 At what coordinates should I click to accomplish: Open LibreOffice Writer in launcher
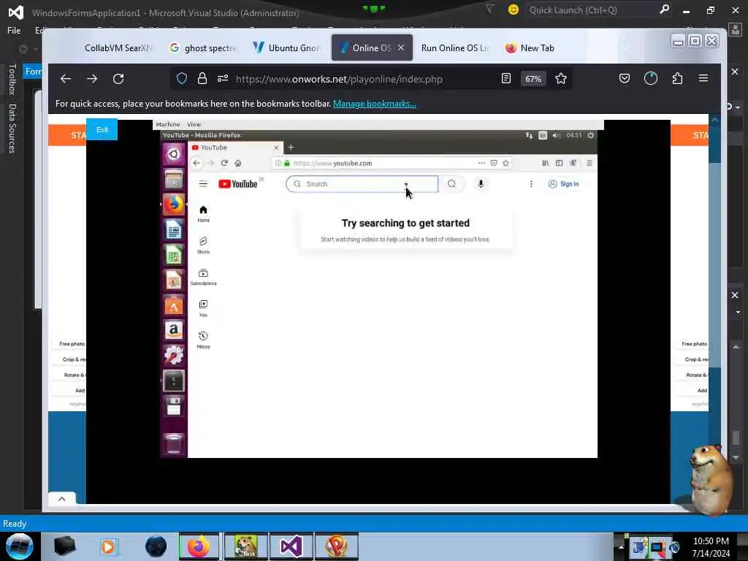click(x=174, y=230)
